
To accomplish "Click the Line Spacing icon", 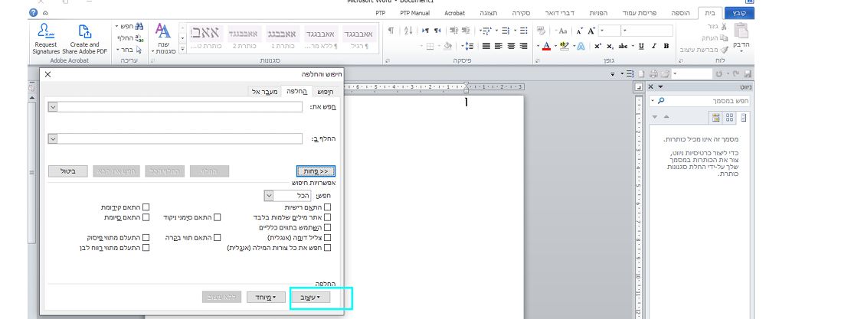I will (x=470, y=46).
